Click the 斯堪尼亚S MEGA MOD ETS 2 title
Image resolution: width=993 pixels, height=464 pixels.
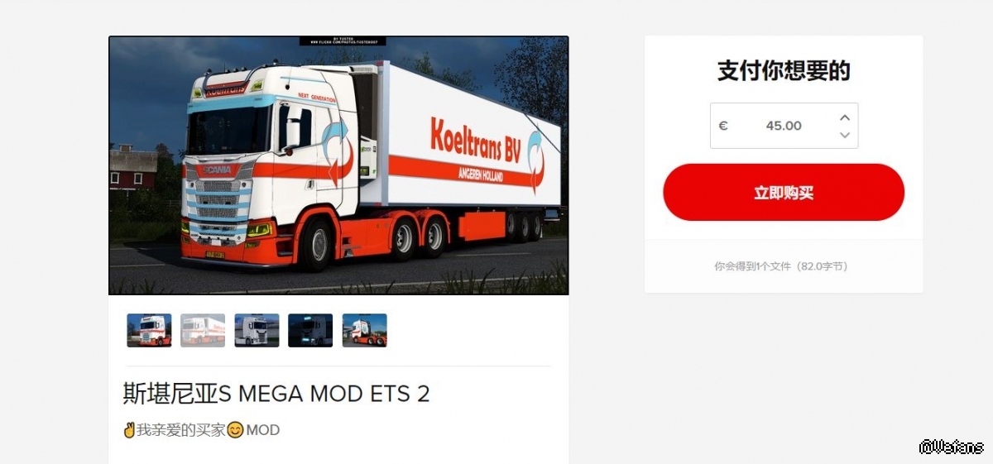point(276,393)
